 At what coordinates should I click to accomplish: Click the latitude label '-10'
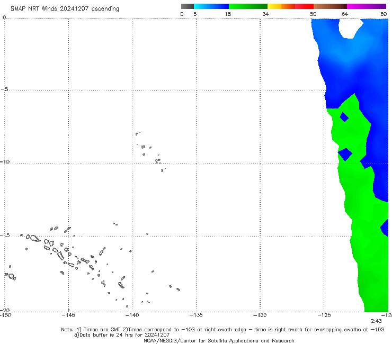click(4, 161)
